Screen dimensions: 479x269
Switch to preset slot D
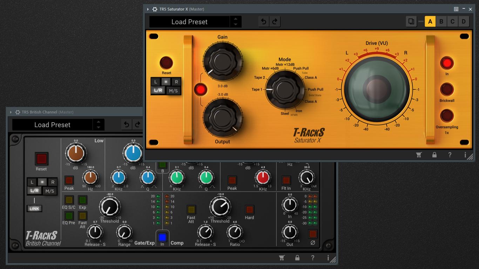[x=464, y=22]
